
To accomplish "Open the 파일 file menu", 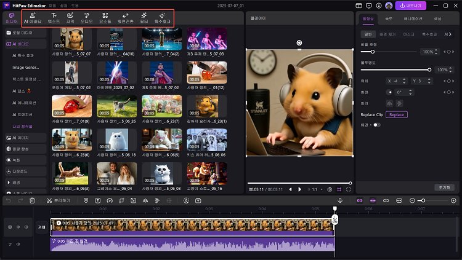I will (52, 6).
